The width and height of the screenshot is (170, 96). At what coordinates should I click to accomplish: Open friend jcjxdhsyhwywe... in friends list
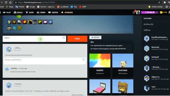[156, 38]
